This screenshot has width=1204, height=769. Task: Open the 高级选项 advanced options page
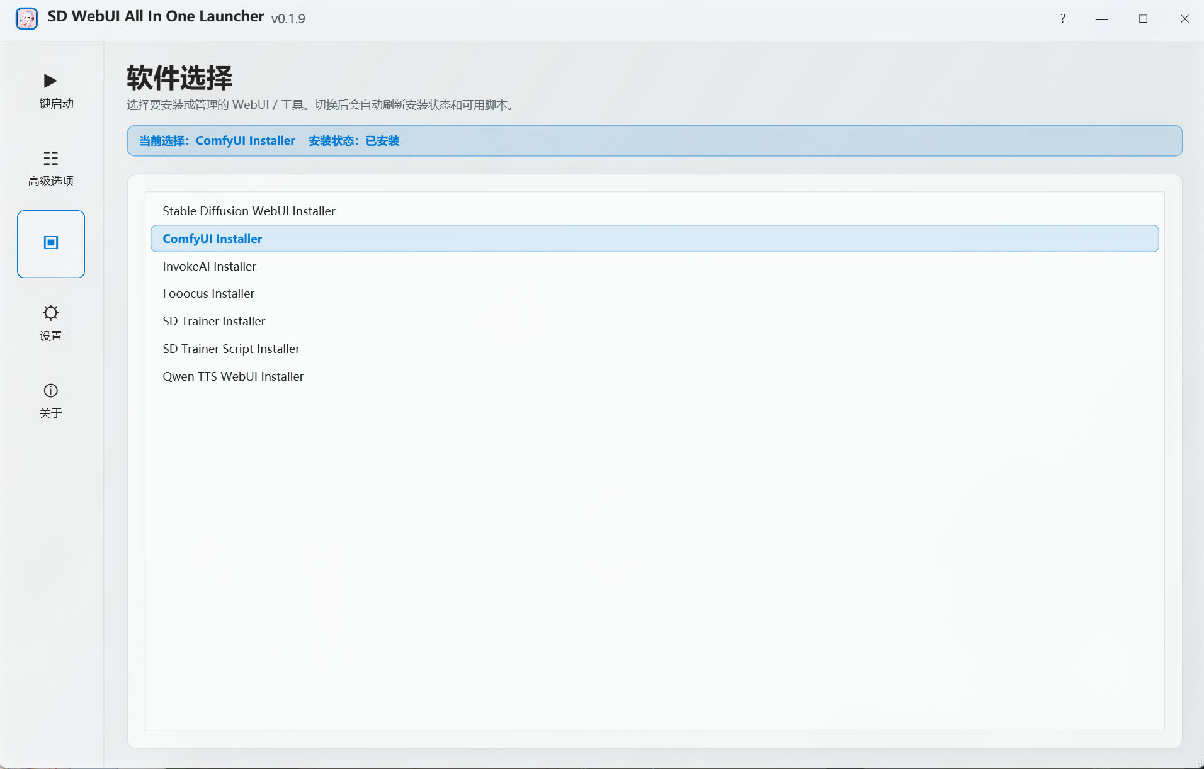[x=51, y=167]
